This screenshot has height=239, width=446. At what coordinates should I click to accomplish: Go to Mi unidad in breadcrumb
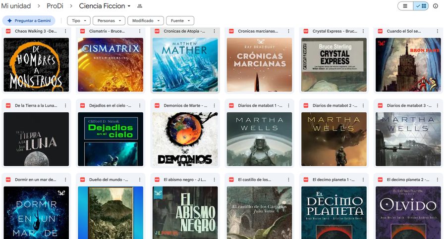click(x=16, y=6)
